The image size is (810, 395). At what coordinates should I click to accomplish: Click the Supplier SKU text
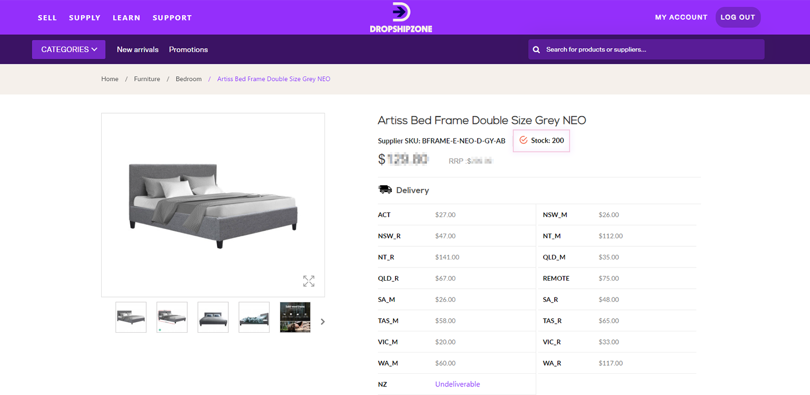441,141
